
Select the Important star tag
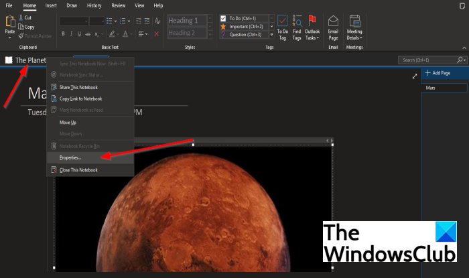pos(245,26)
